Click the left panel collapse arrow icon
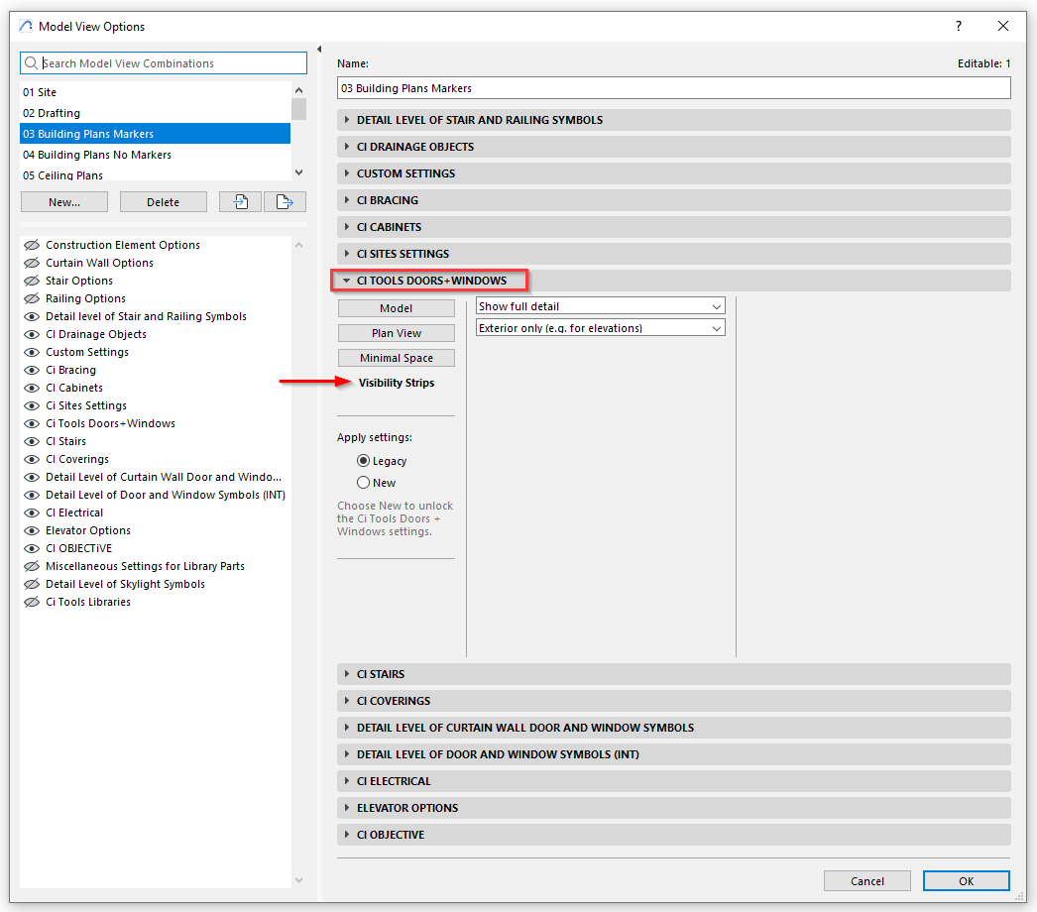 tap(319, 50)
